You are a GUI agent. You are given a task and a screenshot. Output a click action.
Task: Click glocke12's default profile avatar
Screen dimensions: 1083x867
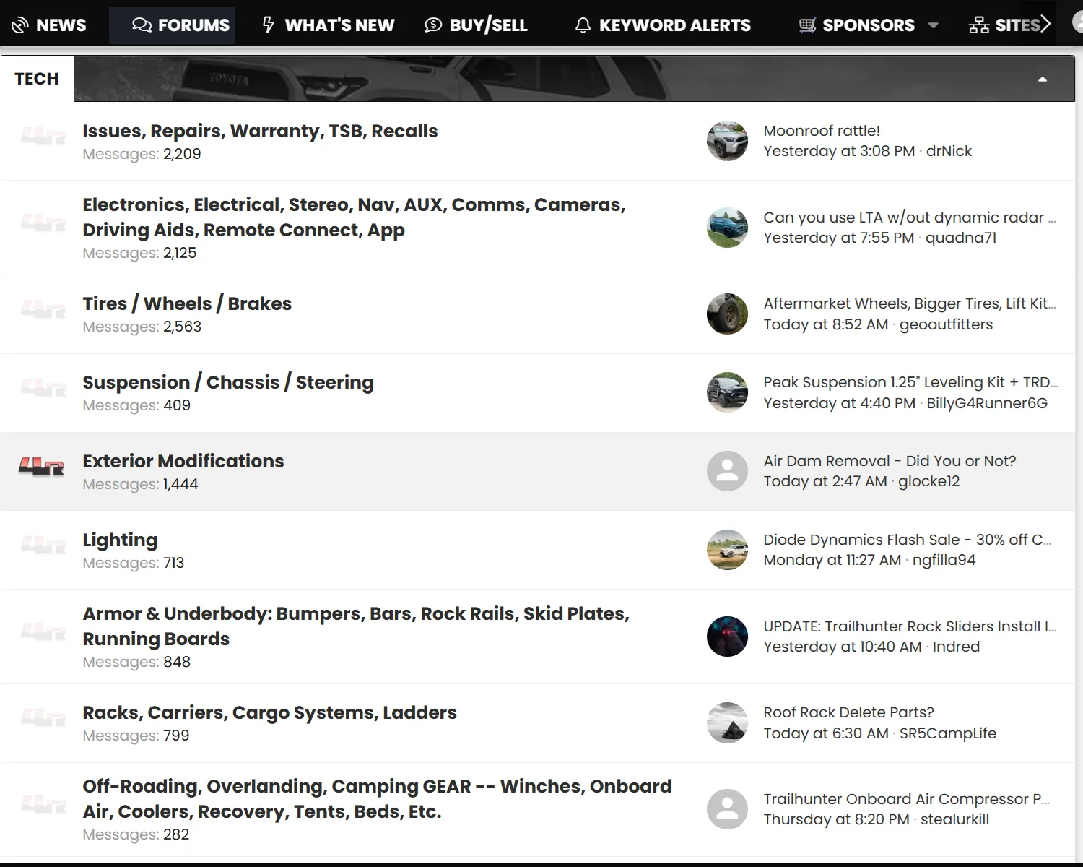[727, 470]
